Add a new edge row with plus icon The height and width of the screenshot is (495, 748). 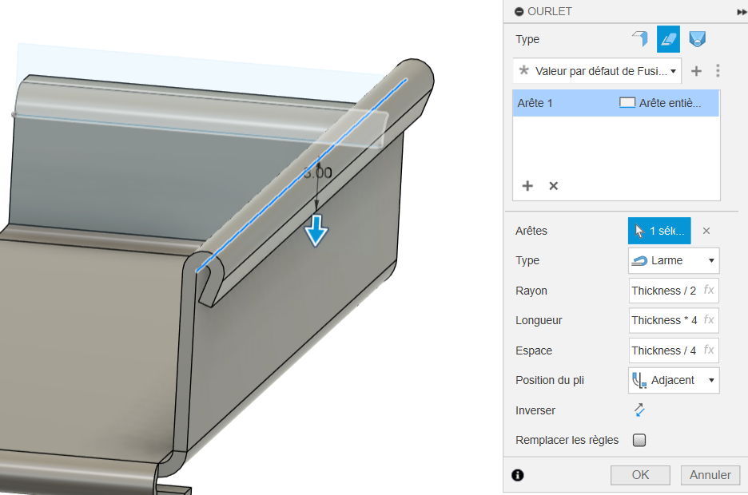pyautogui.click(x=527, y=186)
